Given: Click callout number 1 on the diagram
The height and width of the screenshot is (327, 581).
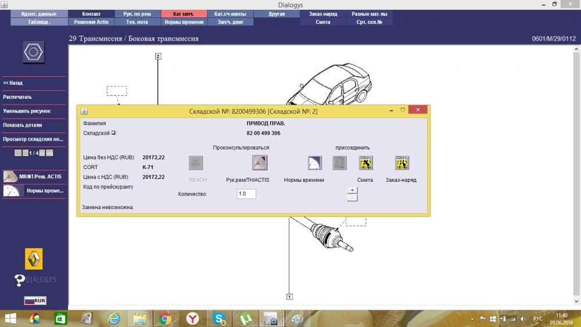Looking at the screenshot, I should tap(289, 297).
